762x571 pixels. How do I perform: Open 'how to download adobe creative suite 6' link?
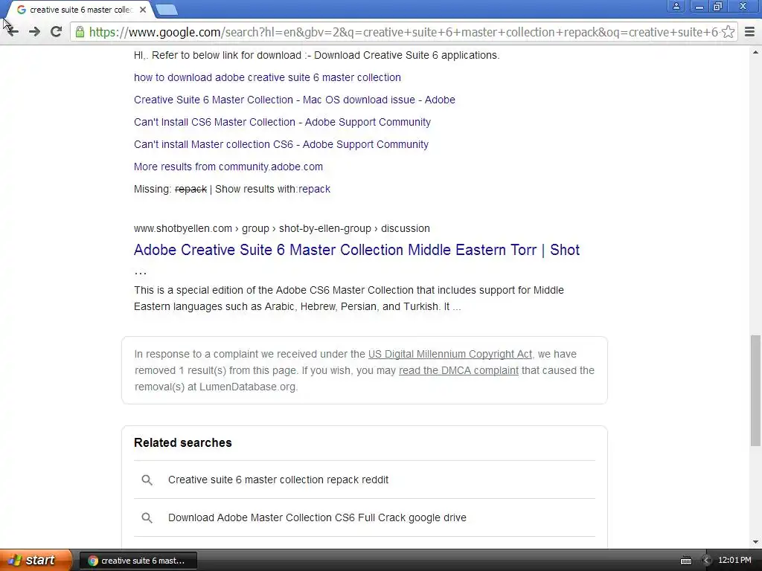coord(267,77)
